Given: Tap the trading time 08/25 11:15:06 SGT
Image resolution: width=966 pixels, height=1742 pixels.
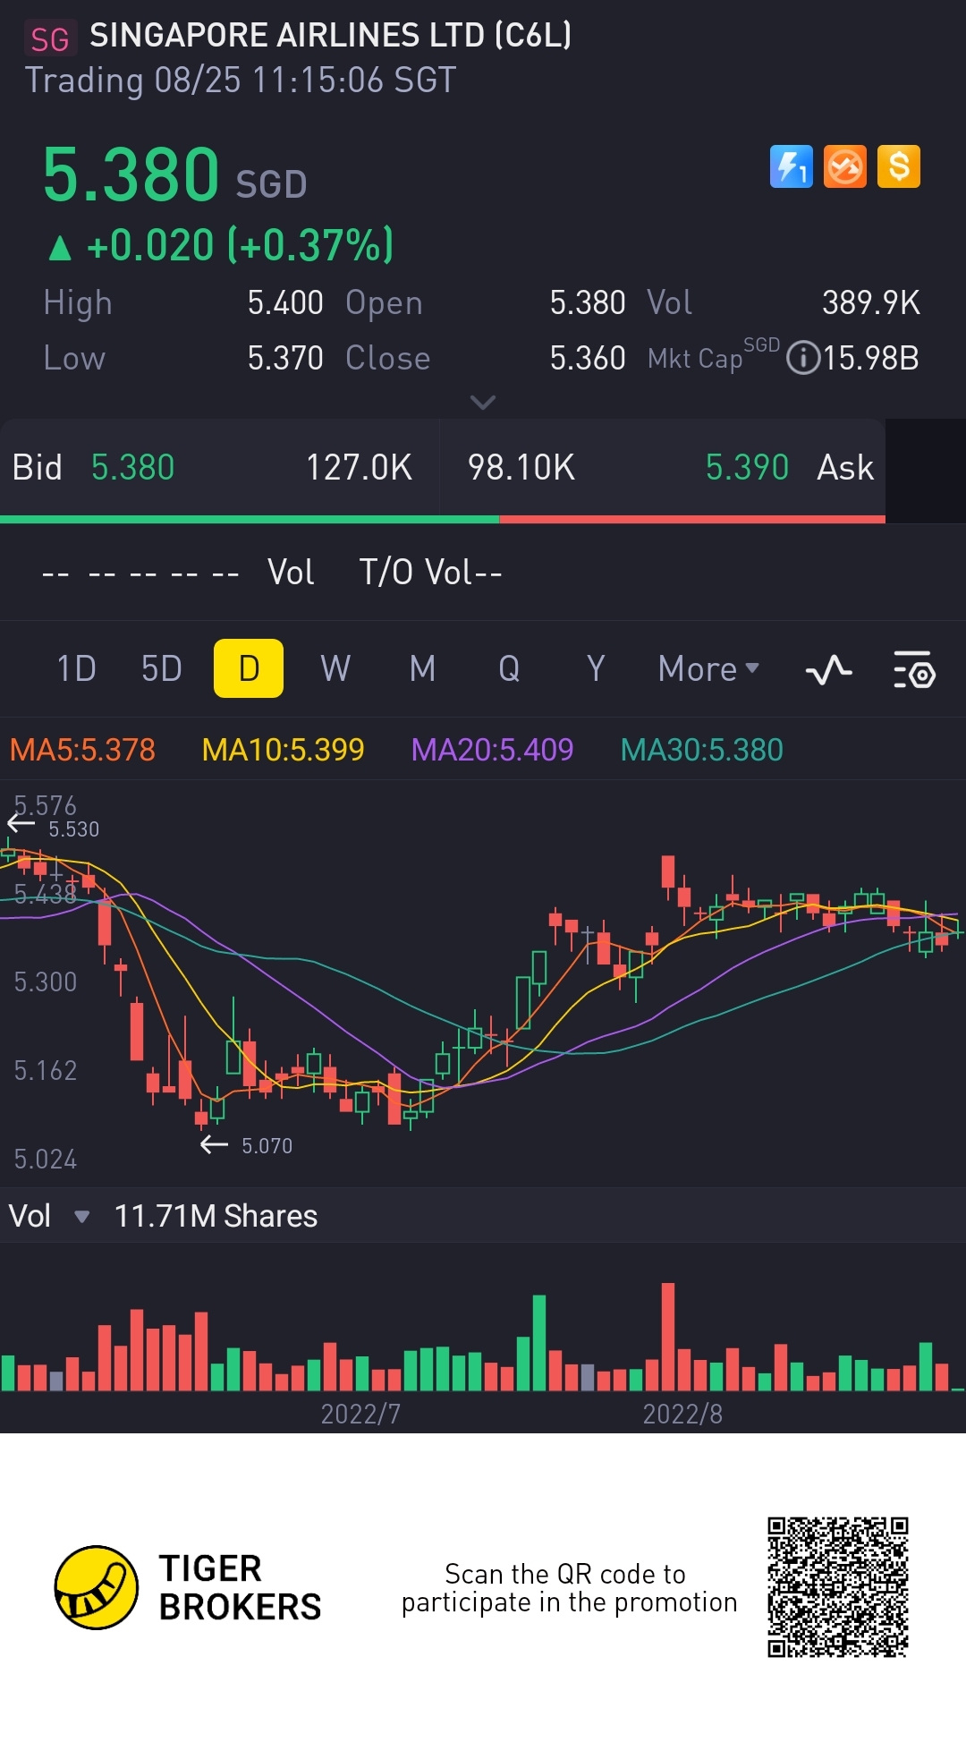Looking at the screenshot, I should [x=305, y=81].
